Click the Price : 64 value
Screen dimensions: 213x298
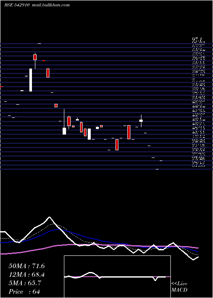(24, 292)
